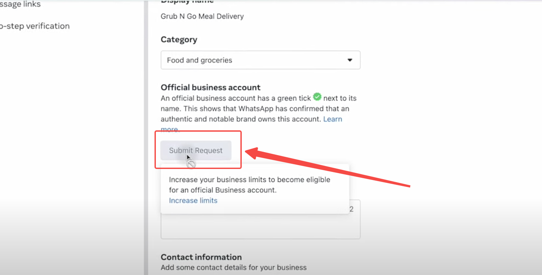Viewport: 542px width, 275px height.
Task: Click the official account description paragraph
Action: [x=254, y=109]
